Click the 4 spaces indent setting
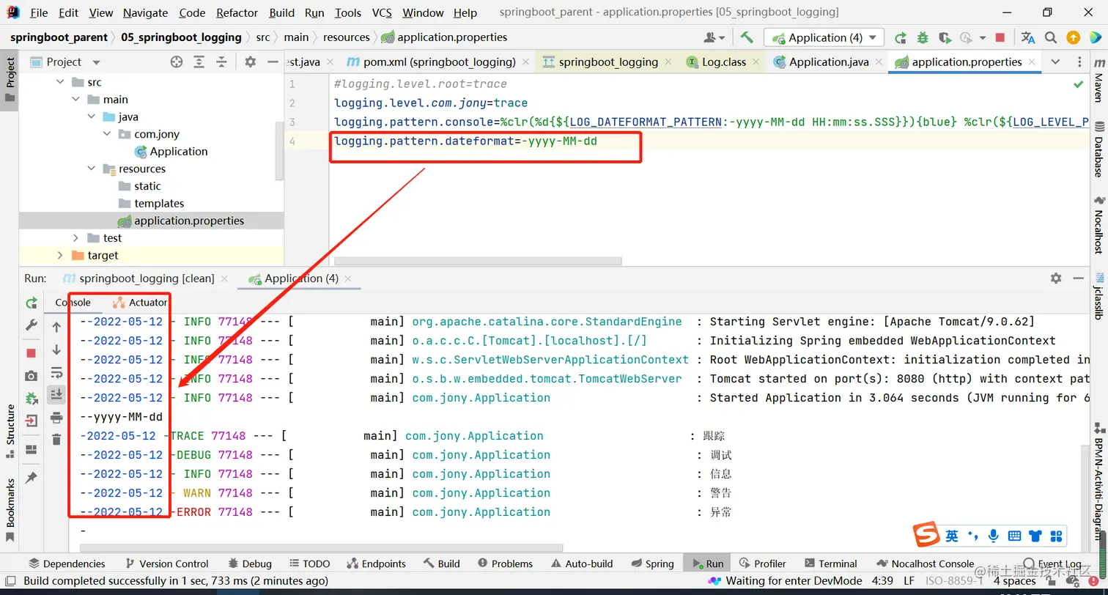The width and height of the screenshot is (1108, 595). coord(1014,581)
